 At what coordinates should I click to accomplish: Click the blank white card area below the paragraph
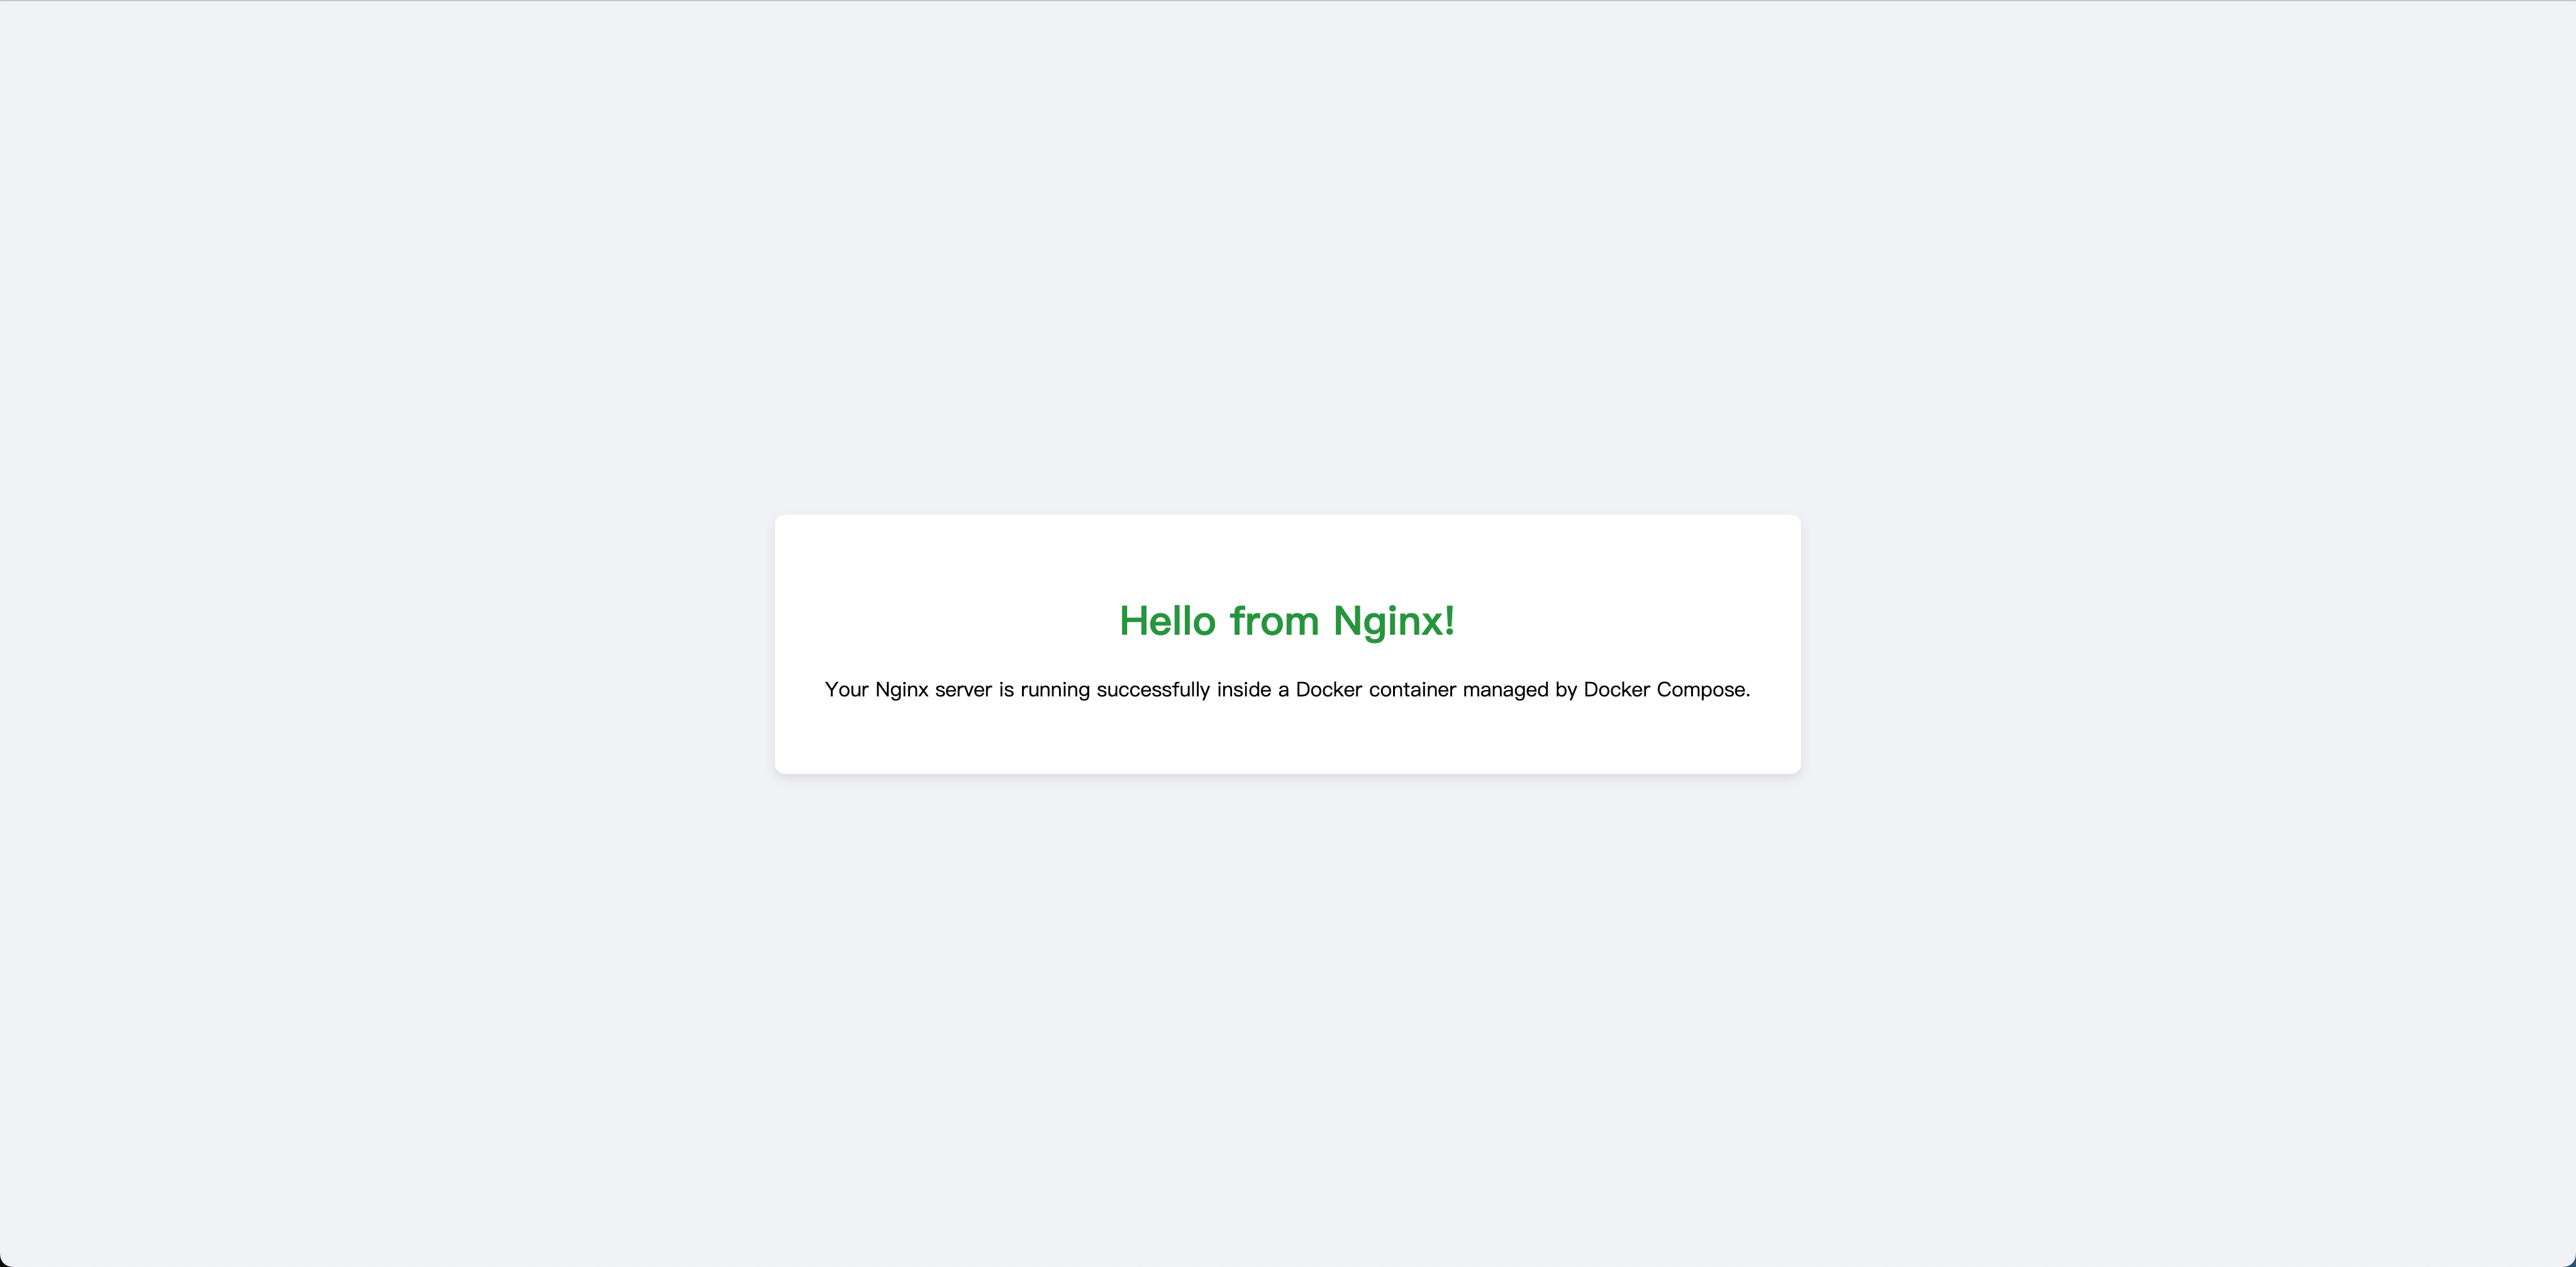(x=1287, y=738)
